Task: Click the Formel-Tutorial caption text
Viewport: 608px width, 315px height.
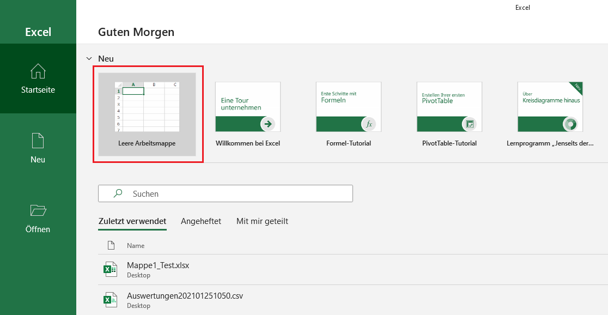Action: click(349, 143)
